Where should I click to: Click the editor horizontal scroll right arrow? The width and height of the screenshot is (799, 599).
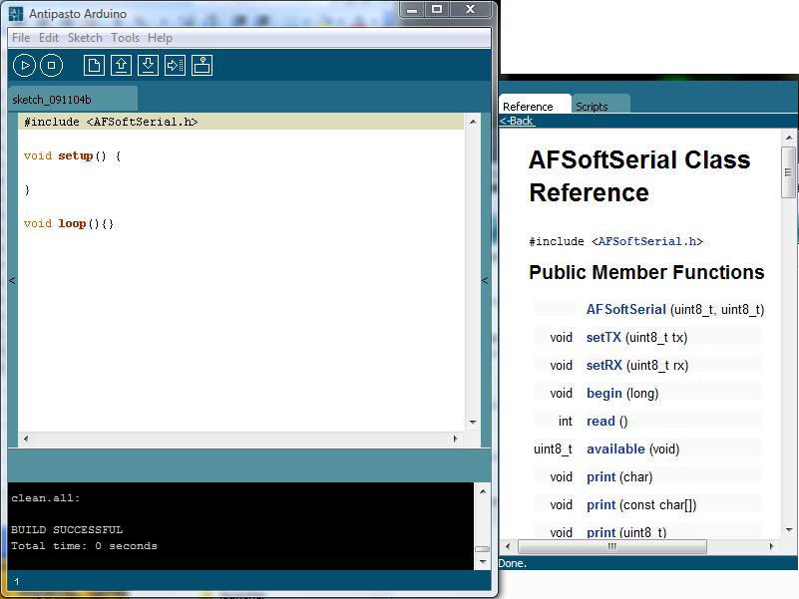[455, 439]
